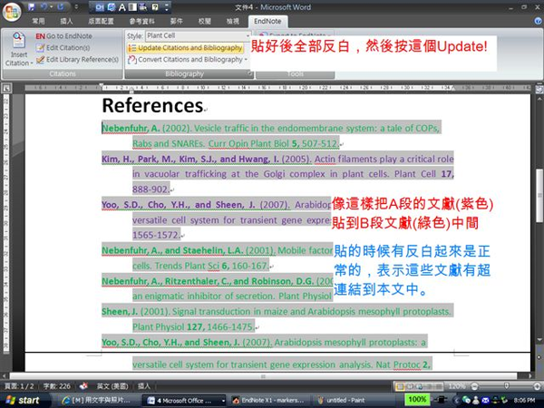The image size is (544, 408).
Task: Redo the last undone action
Action: pos(61,6)
